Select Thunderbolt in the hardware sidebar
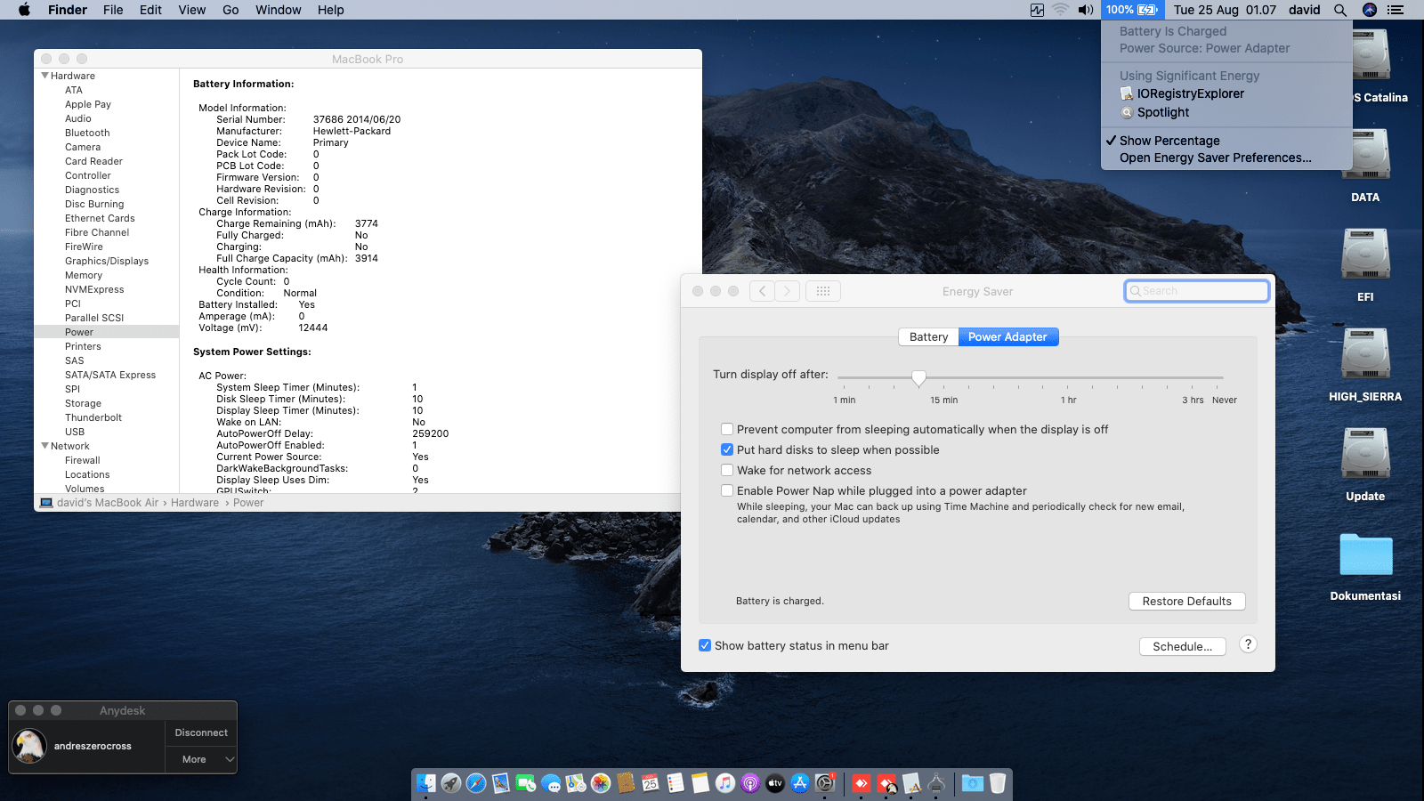This screenshot has height=801, width=1424. [x=93, y=417]
